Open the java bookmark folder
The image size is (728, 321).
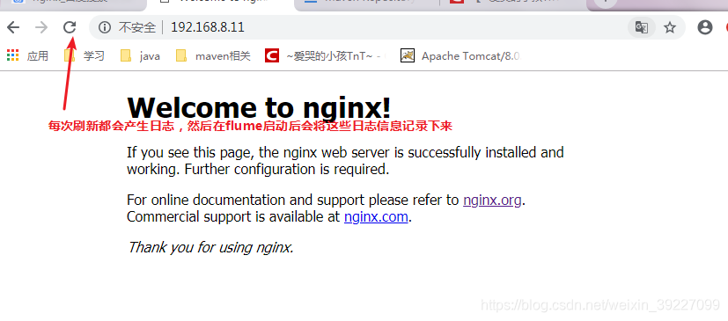[x=140, y=56]
